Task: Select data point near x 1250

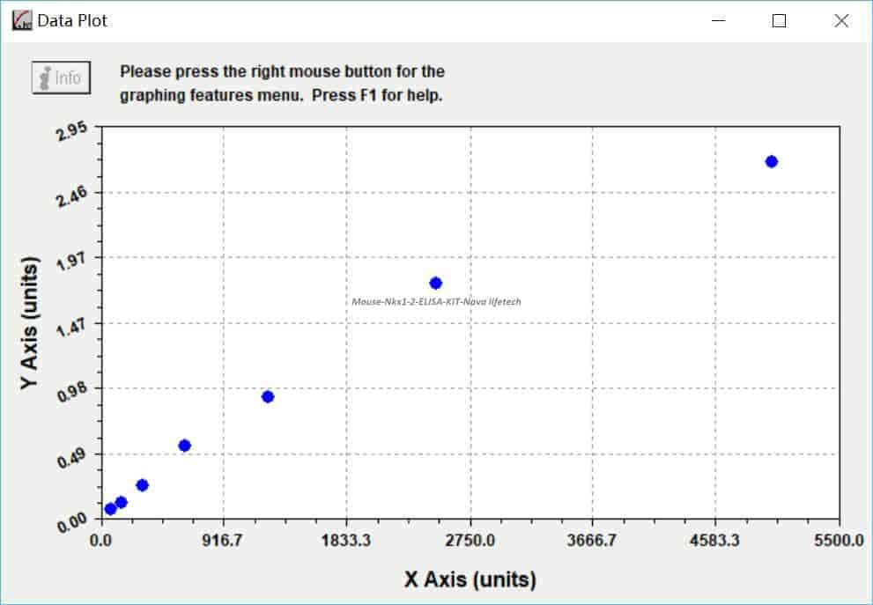Action: [x=268, y=397]
